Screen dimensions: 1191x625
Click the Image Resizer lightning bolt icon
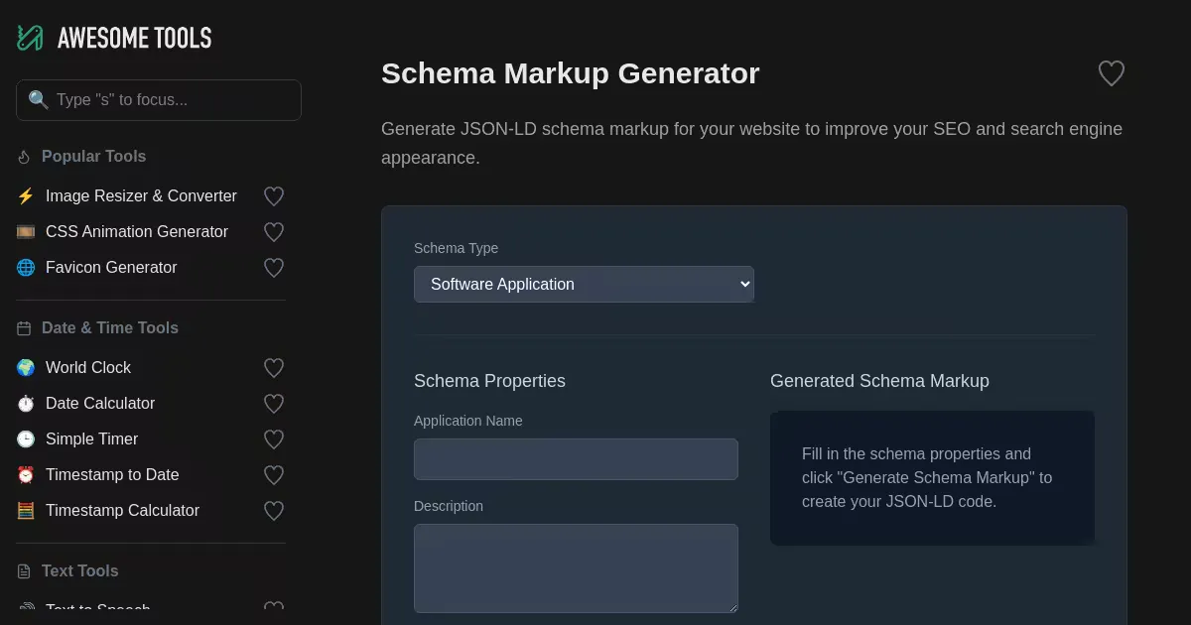coord(26,196)
